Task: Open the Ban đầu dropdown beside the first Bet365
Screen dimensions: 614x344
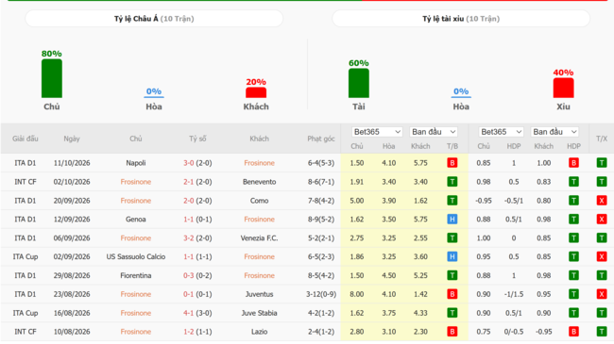Action: (434, 132)
